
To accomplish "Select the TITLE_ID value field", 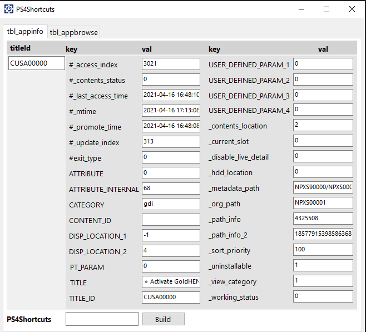I will 171,298.
